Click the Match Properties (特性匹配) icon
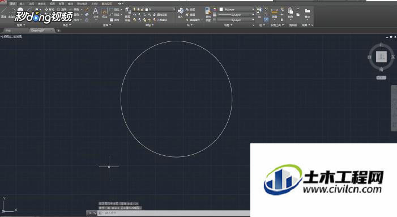The image size is (397, 217). [208, 14]
